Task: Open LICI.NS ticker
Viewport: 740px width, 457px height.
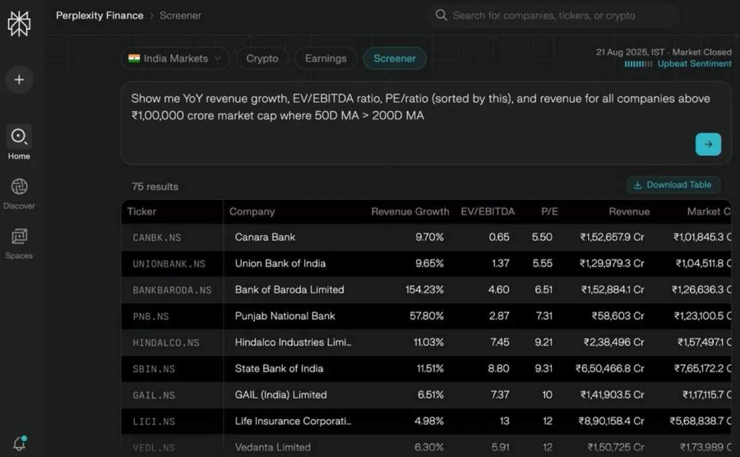Action: tap(154, 421)
